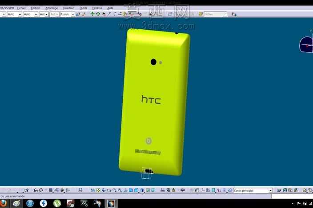This screenshot has height=208, width=313.
Task: Click the globe-like icon in bottom toolbar
Action: (x=197, y=190)
